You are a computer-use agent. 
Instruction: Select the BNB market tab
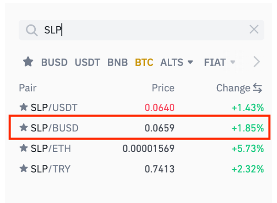pos(117,62)
